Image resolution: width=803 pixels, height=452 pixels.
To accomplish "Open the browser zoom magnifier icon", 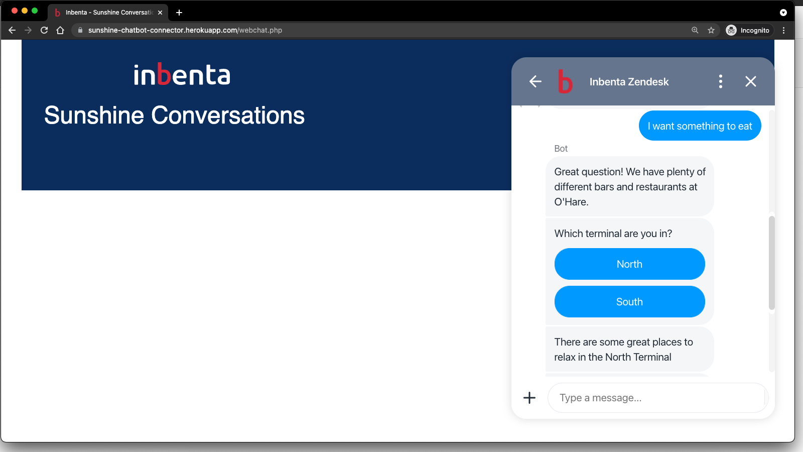I will click(x=695, y=30).
